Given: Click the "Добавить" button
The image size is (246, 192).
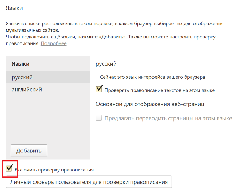Looking at the screenshot, I should click(x=29, y=151).
